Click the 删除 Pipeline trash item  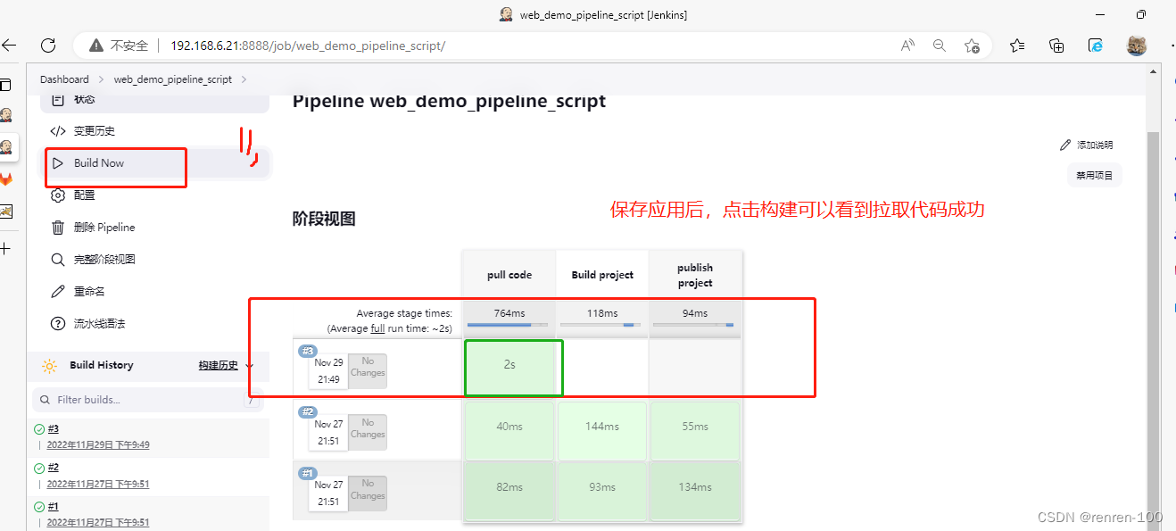point(93,228)
